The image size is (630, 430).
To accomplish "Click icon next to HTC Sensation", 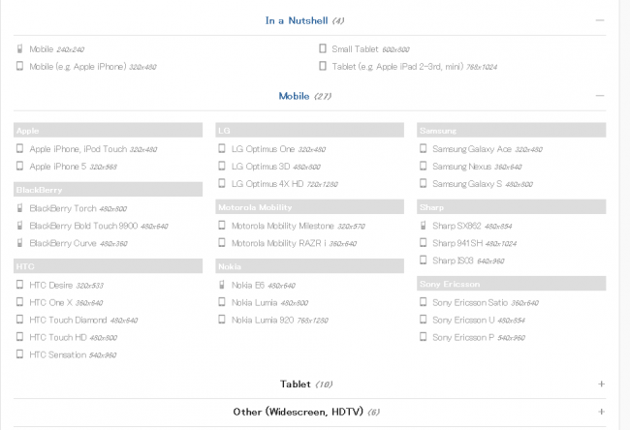I will pos(19,354).
